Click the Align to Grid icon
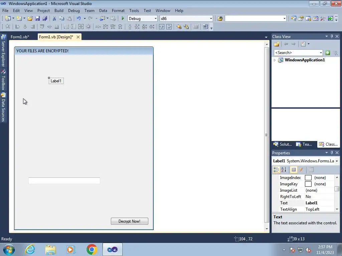 (8, 27)
